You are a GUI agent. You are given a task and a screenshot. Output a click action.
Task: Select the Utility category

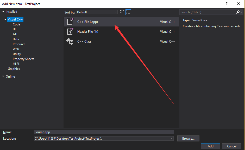(x=17, y=54)
